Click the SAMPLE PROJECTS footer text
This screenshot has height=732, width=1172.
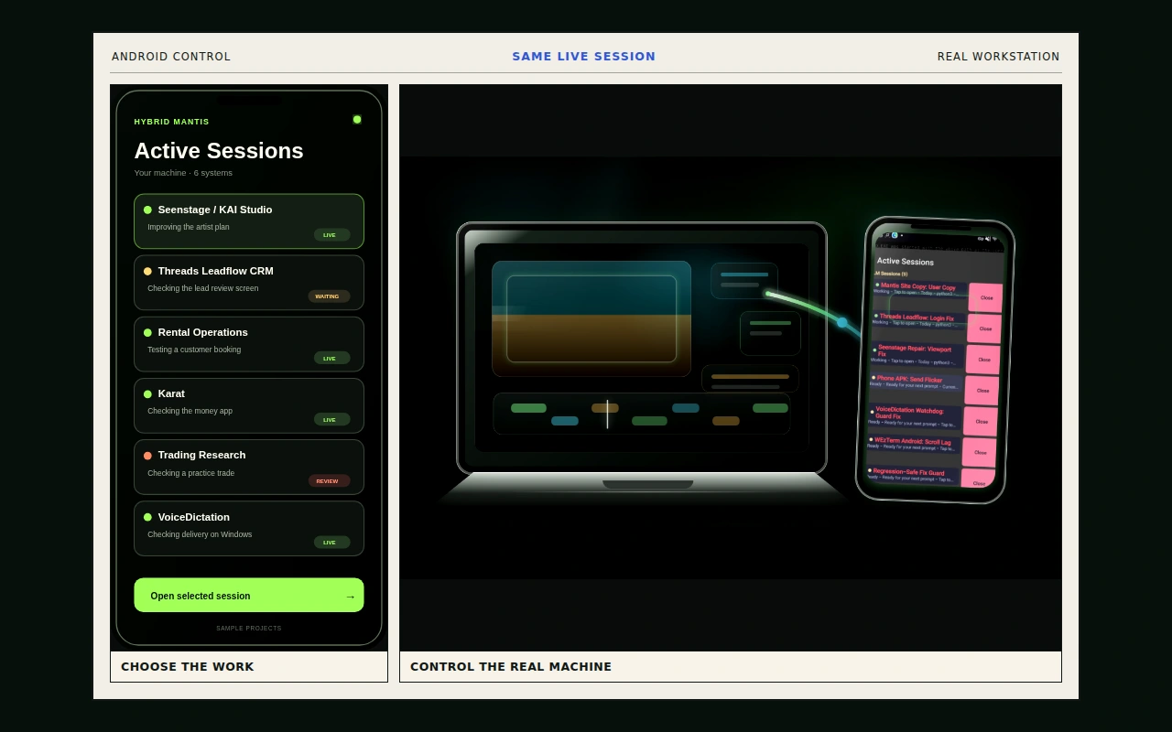click(x=249, y=628)
